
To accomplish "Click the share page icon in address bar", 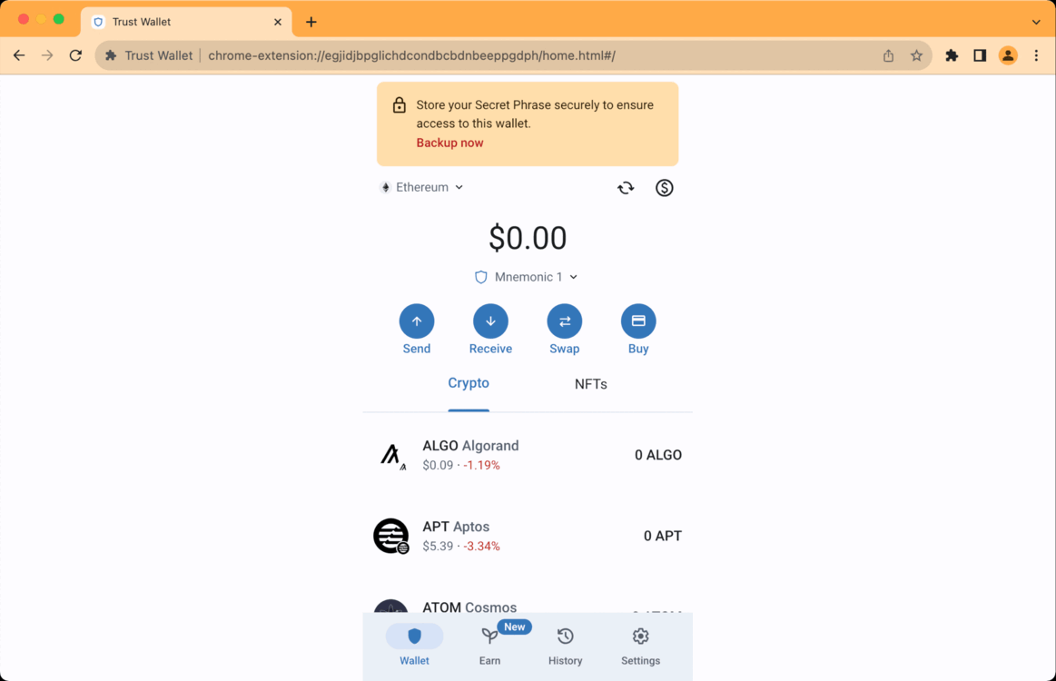I will pyautogui.click(x=888, y=55).
